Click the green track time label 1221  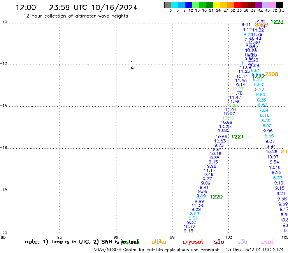[x=237, y=137]
